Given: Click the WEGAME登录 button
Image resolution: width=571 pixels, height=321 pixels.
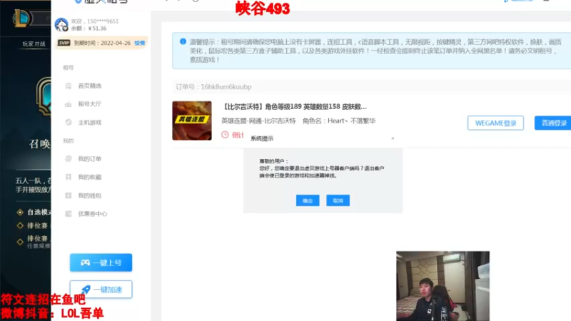Looking at the screenshot, I should pos(495,123).
